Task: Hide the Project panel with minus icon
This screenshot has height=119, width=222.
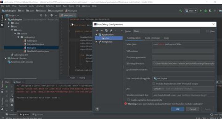Action: (x=56, y=15)
